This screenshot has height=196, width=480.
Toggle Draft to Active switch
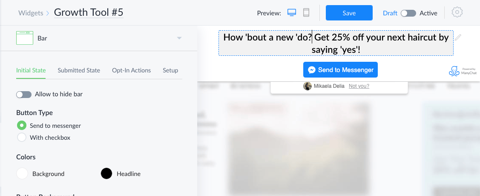[x=408, y=13]
